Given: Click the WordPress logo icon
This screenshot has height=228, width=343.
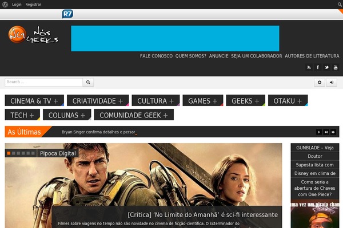Looking at the screenshot, I should point(5,5).
